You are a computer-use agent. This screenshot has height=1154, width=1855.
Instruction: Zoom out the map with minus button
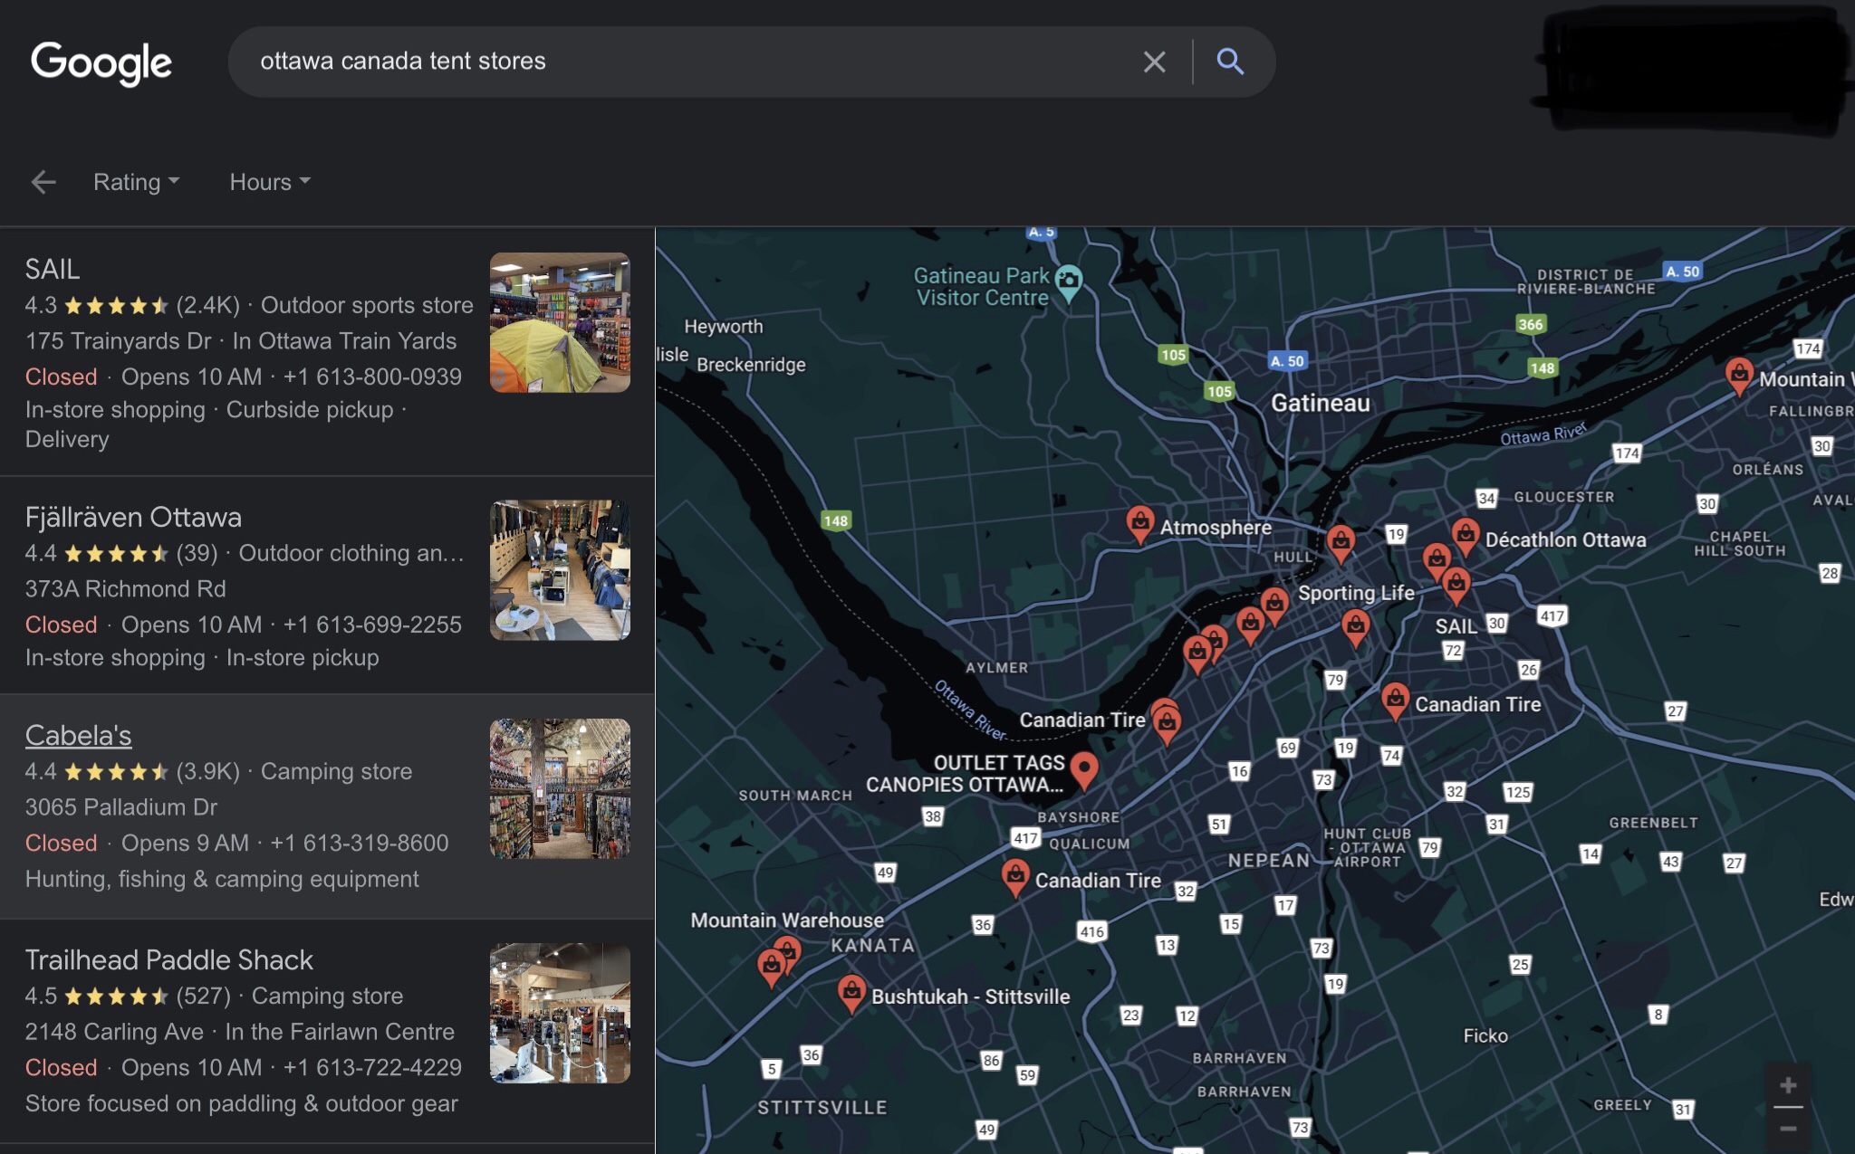[x=1788, y=1129]
